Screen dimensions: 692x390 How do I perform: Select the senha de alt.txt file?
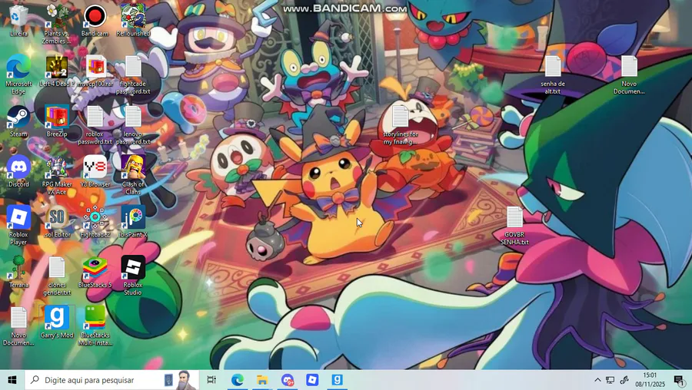point(553,75)
